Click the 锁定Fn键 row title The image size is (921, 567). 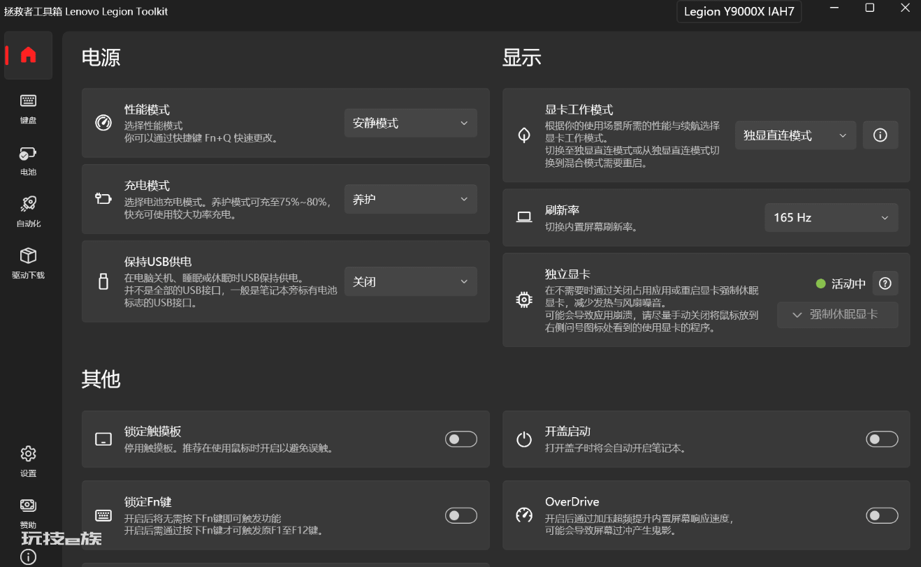click(148, 502)
